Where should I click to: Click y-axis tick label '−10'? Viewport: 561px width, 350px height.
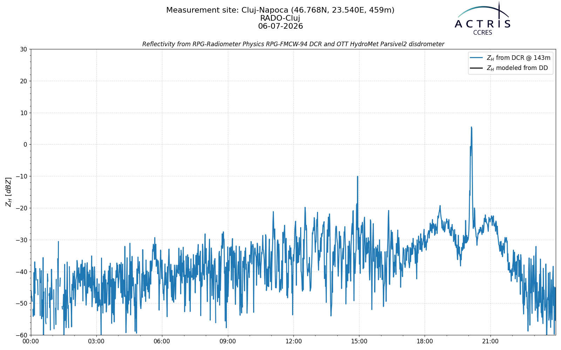[x=21, y=176]
